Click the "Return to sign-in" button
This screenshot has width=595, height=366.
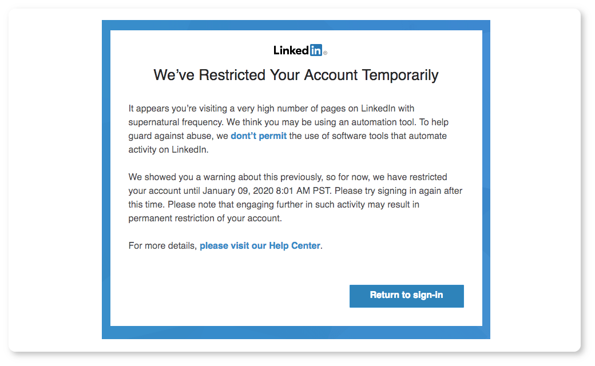point(406,296)
